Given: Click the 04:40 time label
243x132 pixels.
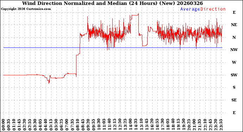Looking at the screenshot, I should pyautogui.click(x=46, y=125).
